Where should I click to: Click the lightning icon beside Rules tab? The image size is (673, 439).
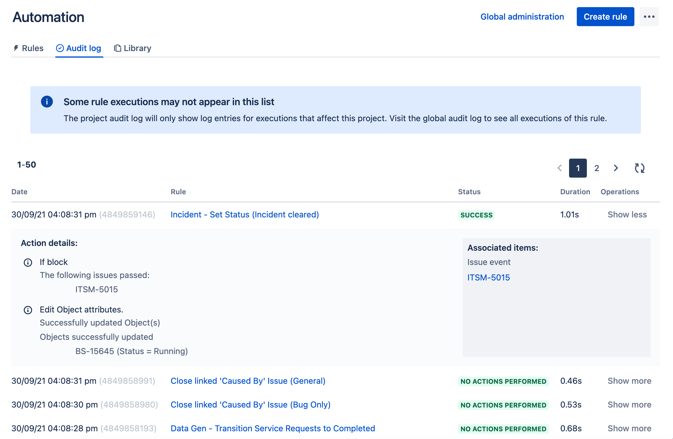click(17, 48)
